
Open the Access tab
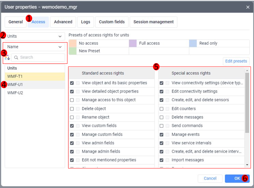(x=38, y=22)
